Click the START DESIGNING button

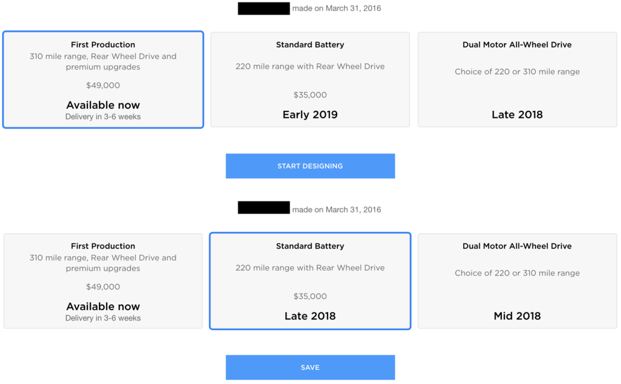(x=310, y=166)
